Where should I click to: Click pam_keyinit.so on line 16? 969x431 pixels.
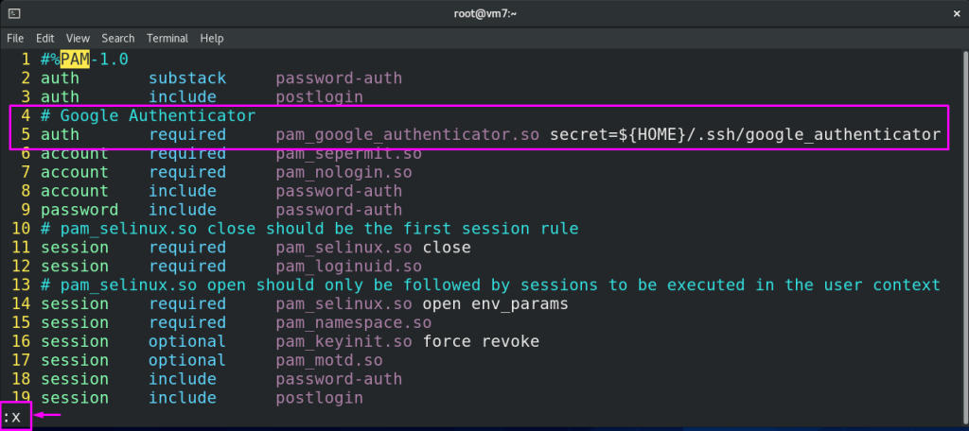click(344, 341)
